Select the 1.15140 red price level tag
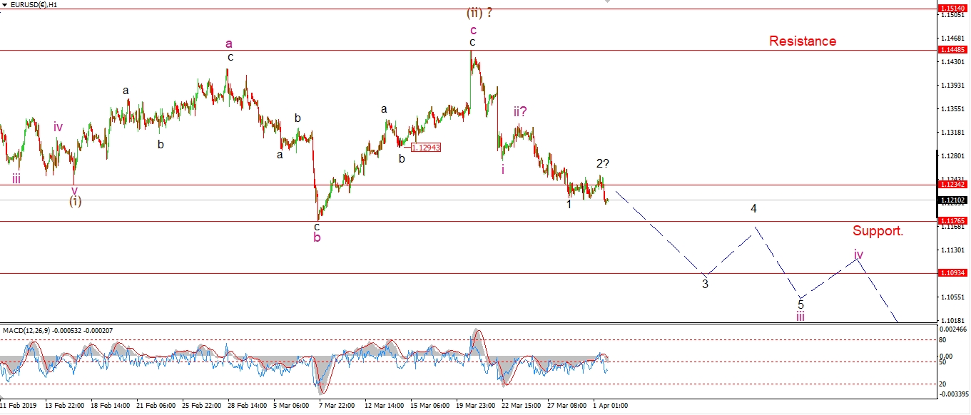 click(x=952, y=9)
